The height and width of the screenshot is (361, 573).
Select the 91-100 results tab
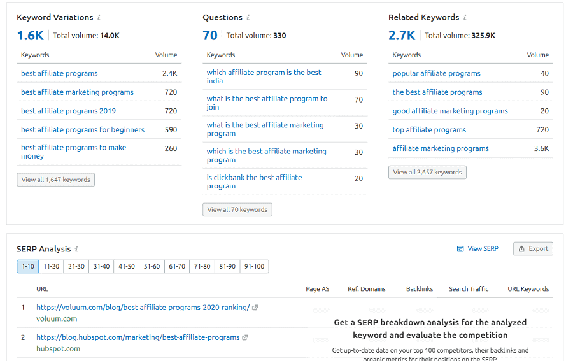254,266
